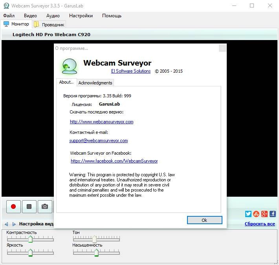Adjust the Тон slider
Viewport: 279px width, 265px height.
click(x=96, y=239)
